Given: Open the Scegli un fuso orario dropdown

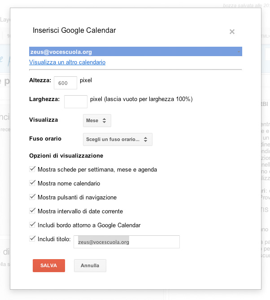Looking at the screenshot, I should click(118, 139).
